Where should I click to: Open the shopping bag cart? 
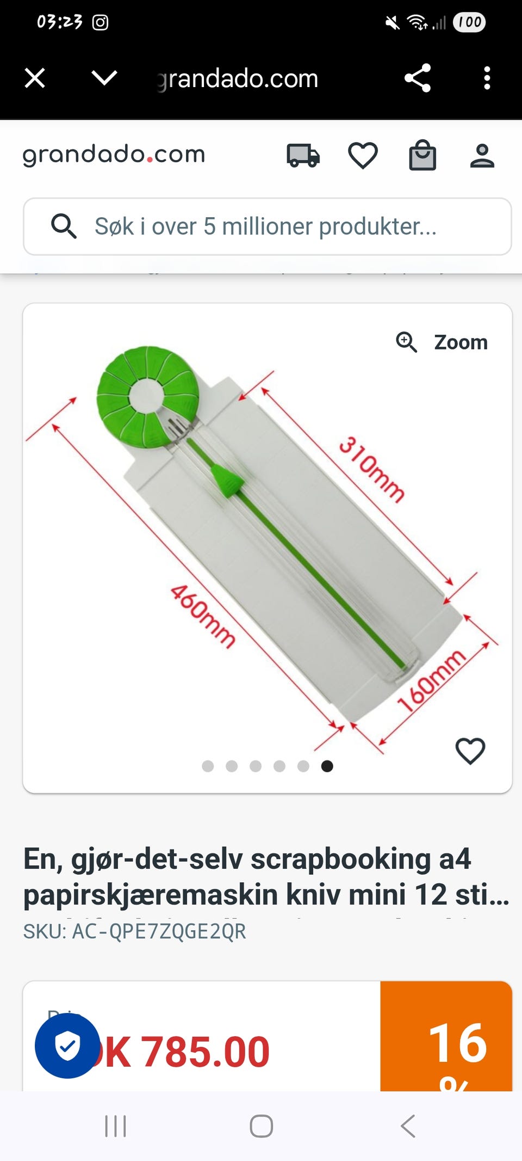pyautogui.click(x=422, y=156)
